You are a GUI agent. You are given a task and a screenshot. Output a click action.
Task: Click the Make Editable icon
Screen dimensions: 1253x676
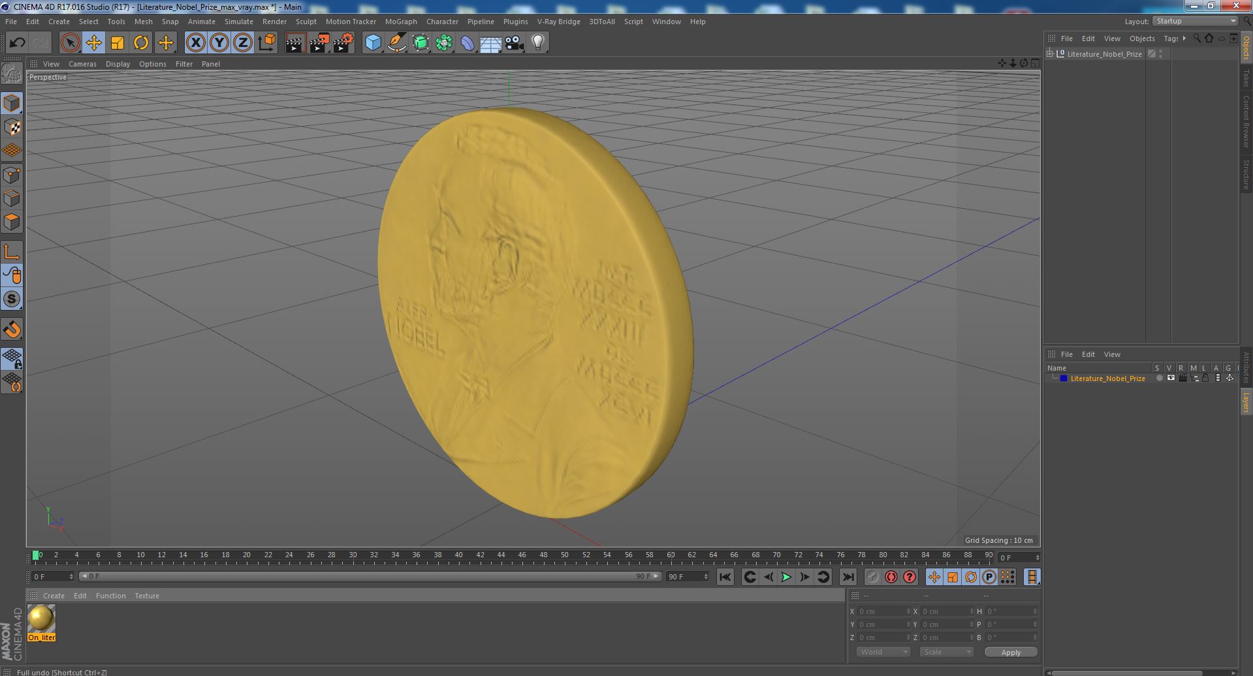[x=12, y=74]
